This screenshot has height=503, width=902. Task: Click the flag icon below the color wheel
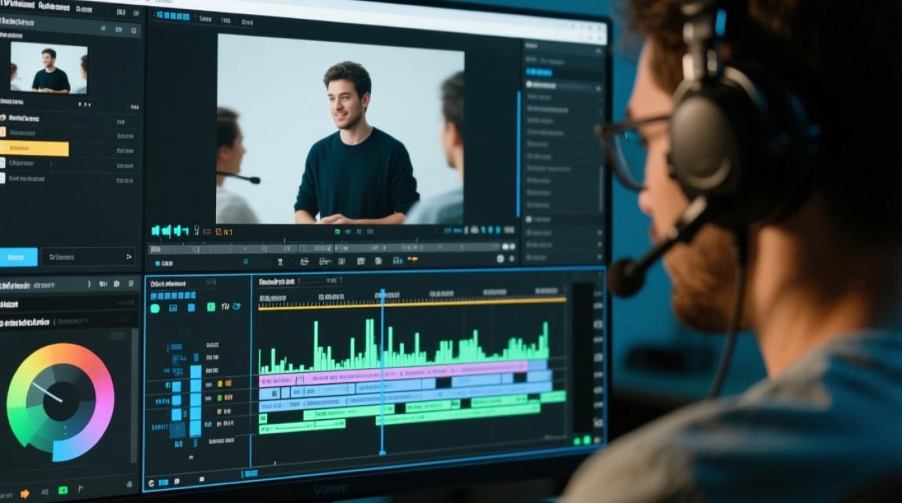pos(81,490)
